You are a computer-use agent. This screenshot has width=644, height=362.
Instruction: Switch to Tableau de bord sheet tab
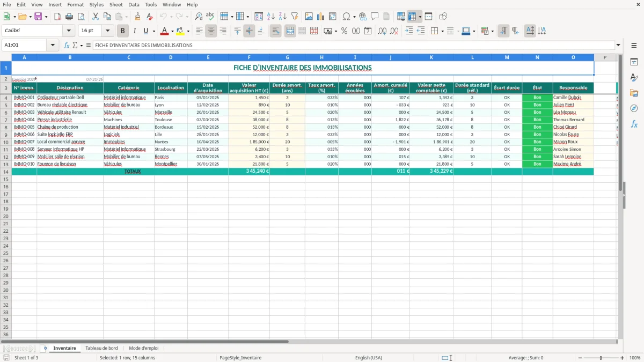[101, 348]
